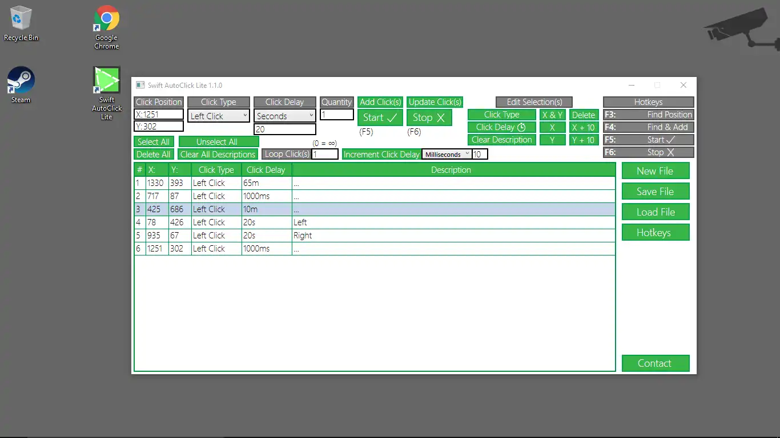The width and height of the screenshot is (780, 438).
Task: Click the Swift AutoClick title bar icon
Action: pyautogui.click(x=140, y=85)
